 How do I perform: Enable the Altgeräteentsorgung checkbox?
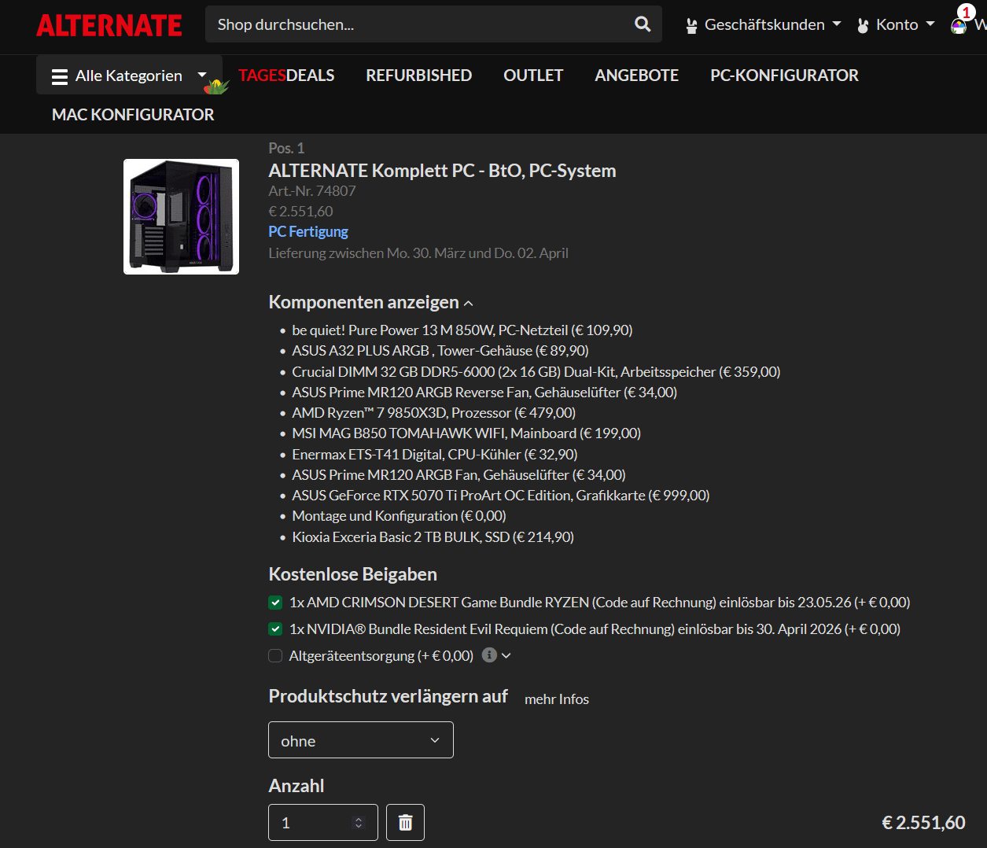pos(275,656)
